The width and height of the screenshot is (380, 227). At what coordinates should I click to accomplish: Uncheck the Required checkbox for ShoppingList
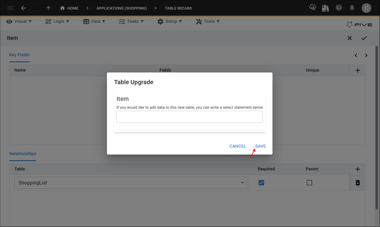[261, 183]
